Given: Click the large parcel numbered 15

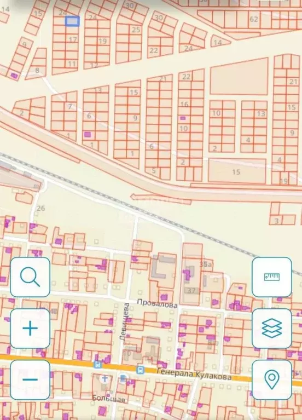Looking at the screenshot, I should pyautogui.click(x=237, y=172).
